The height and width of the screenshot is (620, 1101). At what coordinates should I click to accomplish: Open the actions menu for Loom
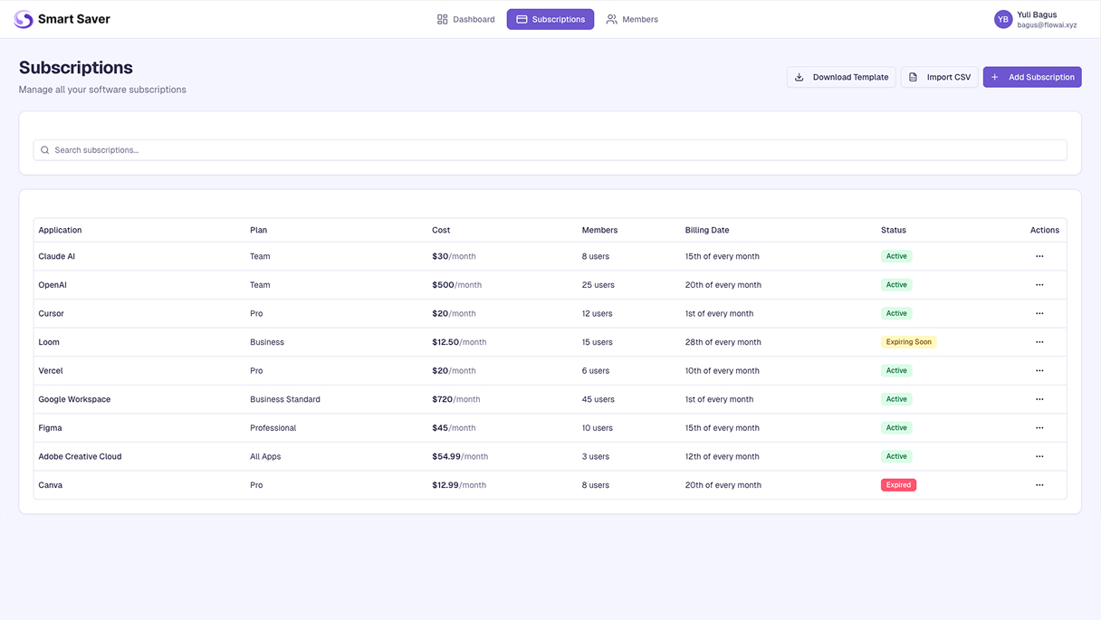[x=1039, y=342]
